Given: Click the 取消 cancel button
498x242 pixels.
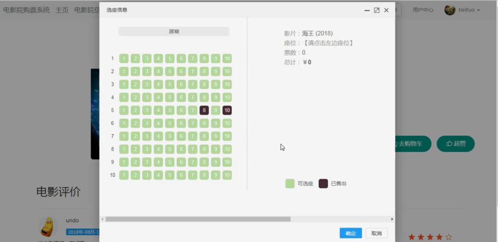Looking at the screenshot, I should pos(376,233).
